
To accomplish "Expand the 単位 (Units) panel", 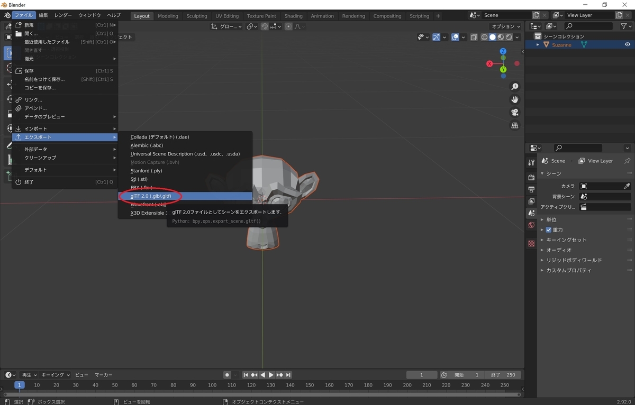I will 542,220.
